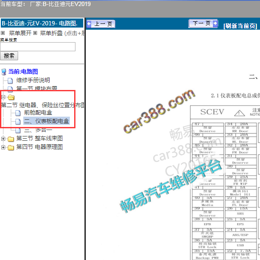Click the icon before 菜单展开
The height and width of the screenshot is (260, 260).
tap(3, 33)
